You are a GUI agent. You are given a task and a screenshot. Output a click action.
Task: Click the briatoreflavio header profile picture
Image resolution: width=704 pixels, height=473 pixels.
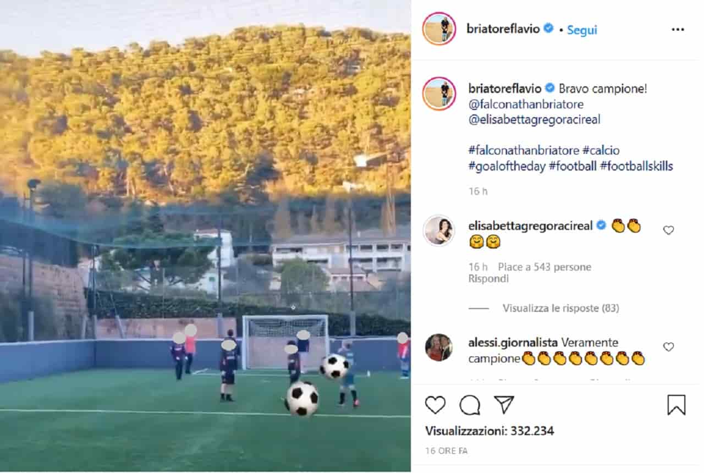click(439, 29)
